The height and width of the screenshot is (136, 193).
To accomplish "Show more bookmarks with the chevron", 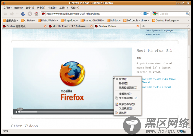I will pyautogui.click(x=188, y=21).
